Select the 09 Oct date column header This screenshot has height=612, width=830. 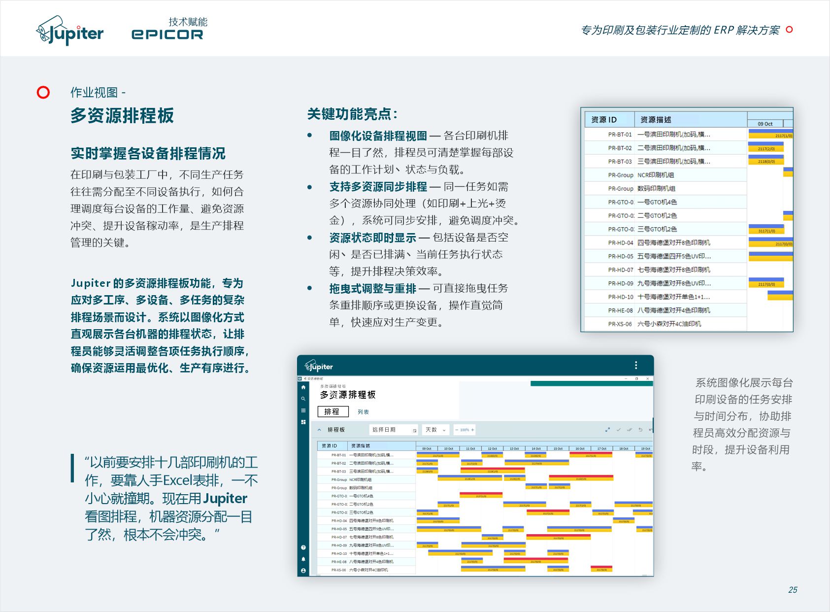[427, 448]
